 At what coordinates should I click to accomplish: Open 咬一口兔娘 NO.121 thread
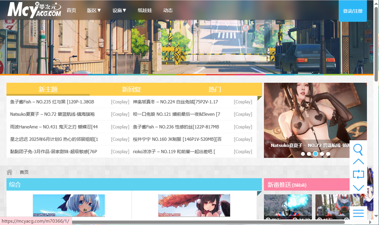point(177,114)
